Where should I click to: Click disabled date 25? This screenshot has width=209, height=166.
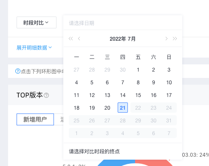click(76, 121)
